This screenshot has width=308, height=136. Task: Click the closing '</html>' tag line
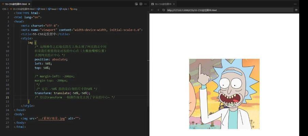tap(20, 127)
